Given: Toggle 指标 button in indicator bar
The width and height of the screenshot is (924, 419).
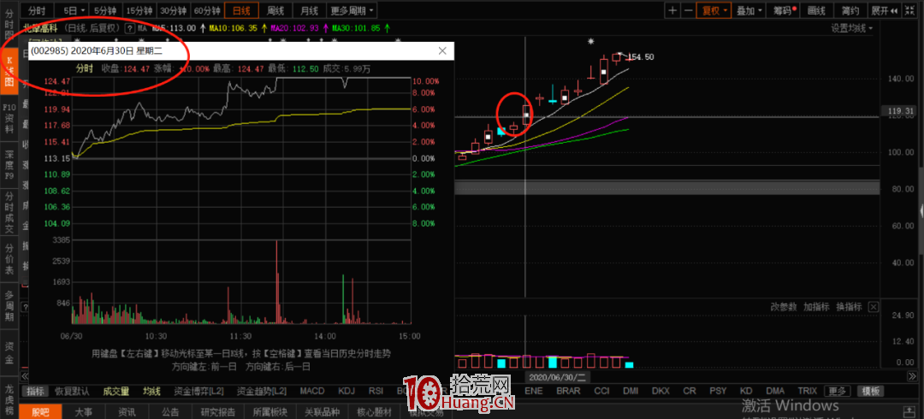Looking at the screenshot, I should (x=35, y=391).
